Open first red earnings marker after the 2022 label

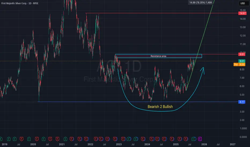point(96,139)
